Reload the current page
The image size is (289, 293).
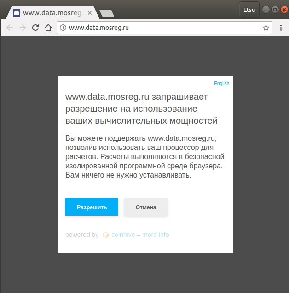pyautogui.click(x=35, y=28)
